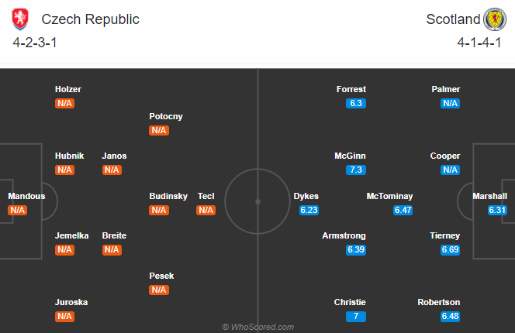
Task: Click player name Potocny
Action: pos(166,116)
